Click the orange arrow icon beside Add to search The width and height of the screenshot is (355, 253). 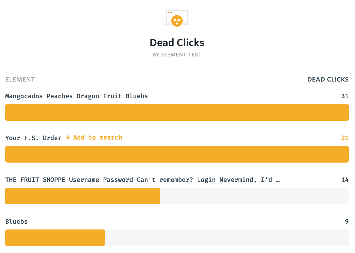click(x=68, y=137)
